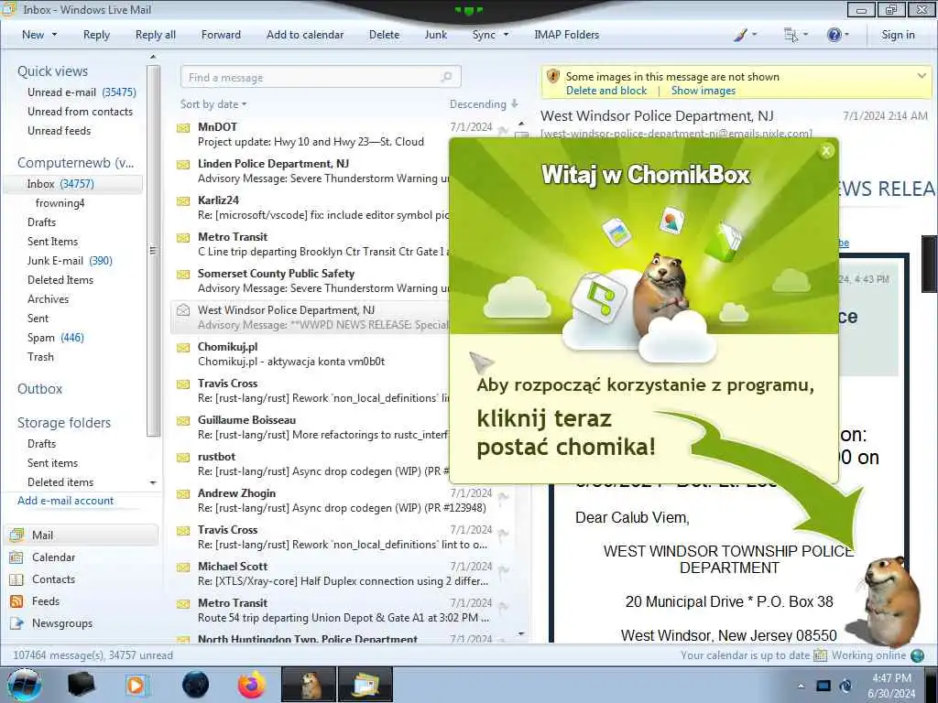This screenshot has width=938, height=703.
Task: Click the folder pane vertical scrollbar
Action: pos(153,251)
